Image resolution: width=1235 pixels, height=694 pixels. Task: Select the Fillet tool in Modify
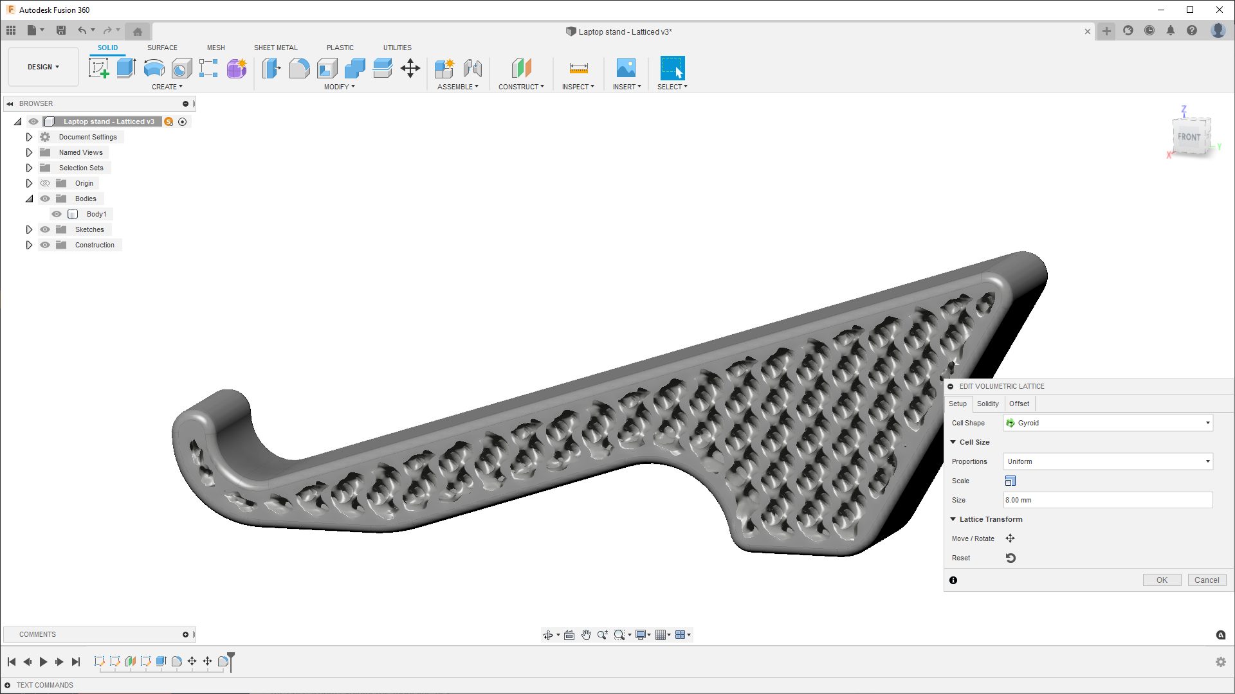(x=299, y=68)
